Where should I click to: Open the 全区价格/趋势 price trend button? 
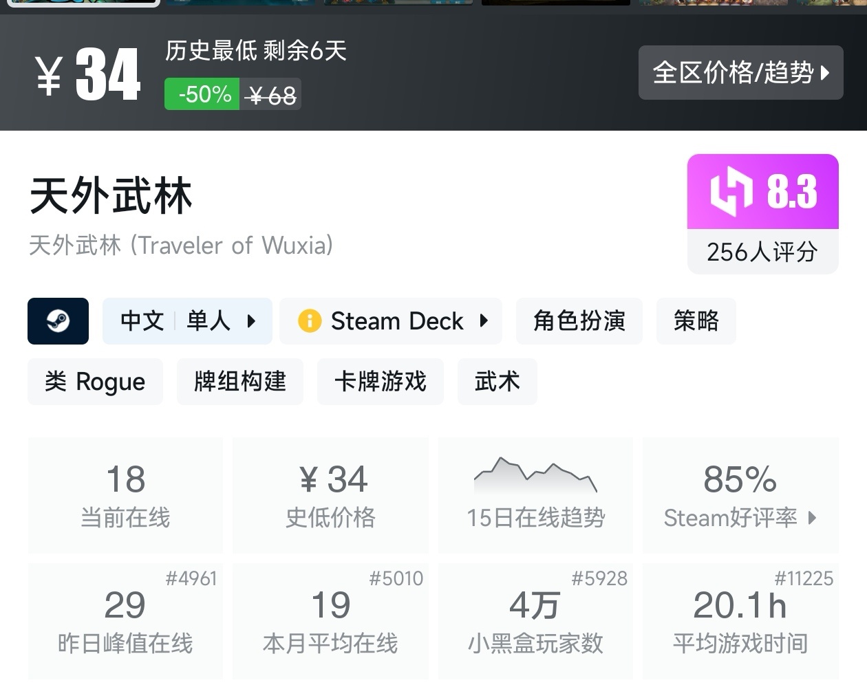[740, 72]
